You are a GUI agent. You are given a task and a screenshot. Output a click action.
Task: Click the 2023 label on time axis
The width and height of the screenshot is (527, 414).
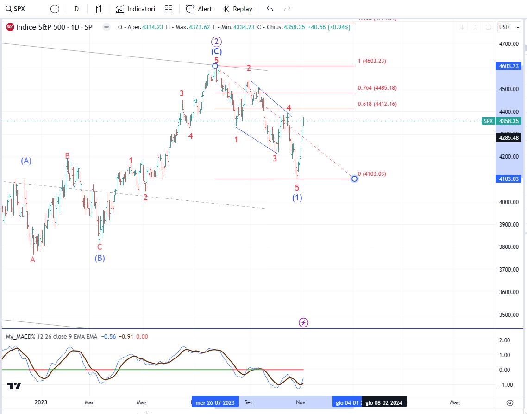click(x=41, y=402)
